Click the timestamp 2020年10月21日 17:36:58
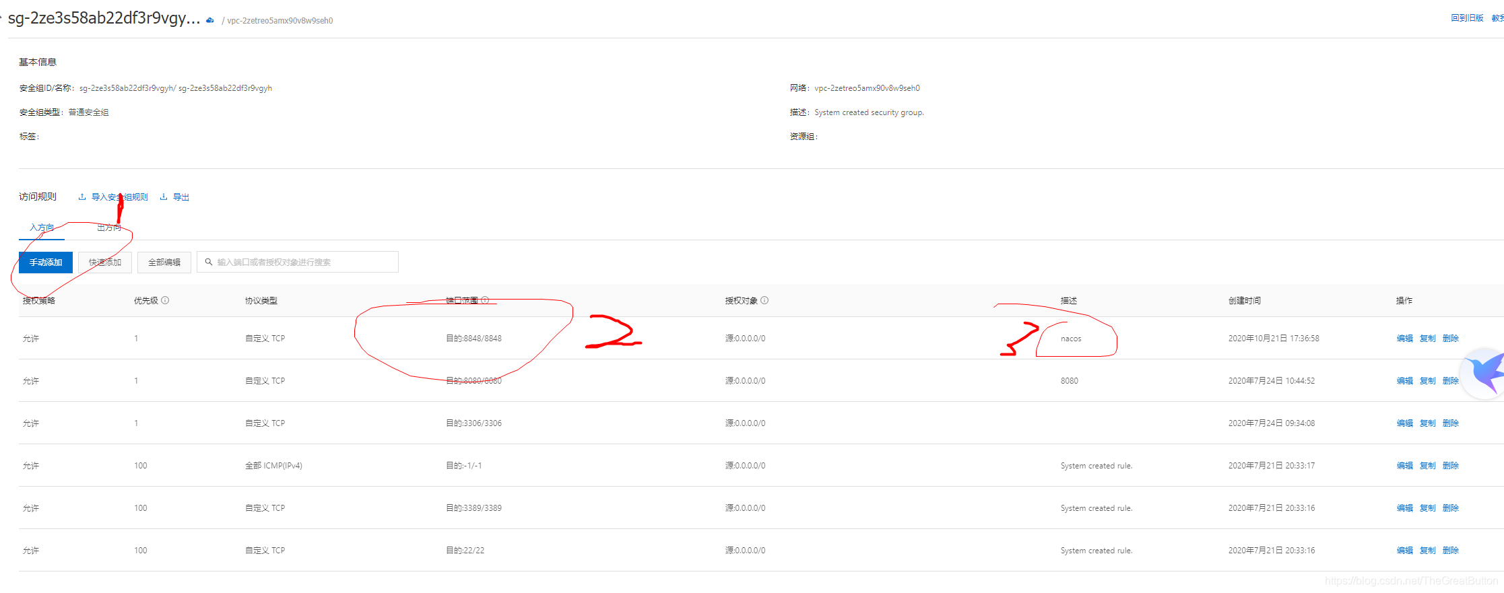Image resolution: width=1504 pixels, height=593 pixels. click(x=1274, y=339)
